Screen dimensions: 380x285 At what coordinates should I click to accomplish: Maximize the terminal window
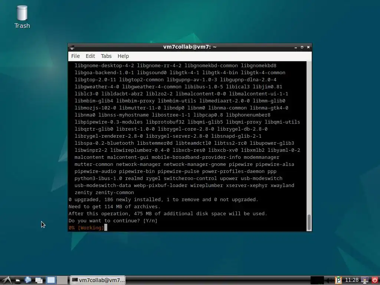[x=302, y=47]
